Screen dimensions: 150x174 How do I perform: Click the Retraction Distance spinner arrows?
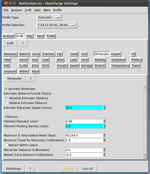pyautogui.click(x=104, y=150)
